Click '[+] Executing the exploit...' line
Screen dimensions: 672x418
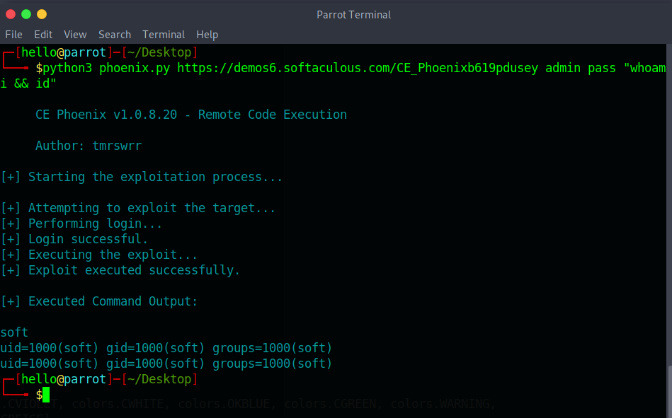point(99,255)
